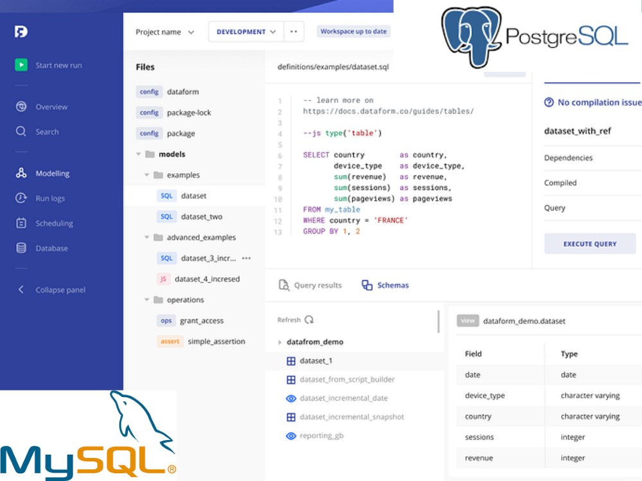Screen dimensions: 642x481
Task: Open Overview from the sidebar
Action: (x=51, y=106)
